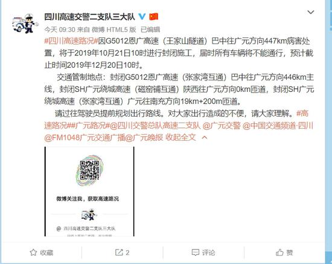Open the #四川高速路况# hashtag
The image size is (332, 264).
coord(71,41)
